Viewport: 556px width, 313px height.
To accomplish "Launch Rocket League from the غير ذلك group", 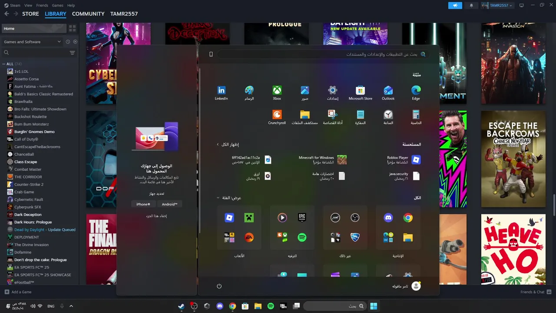I will [x=355, y=237].
